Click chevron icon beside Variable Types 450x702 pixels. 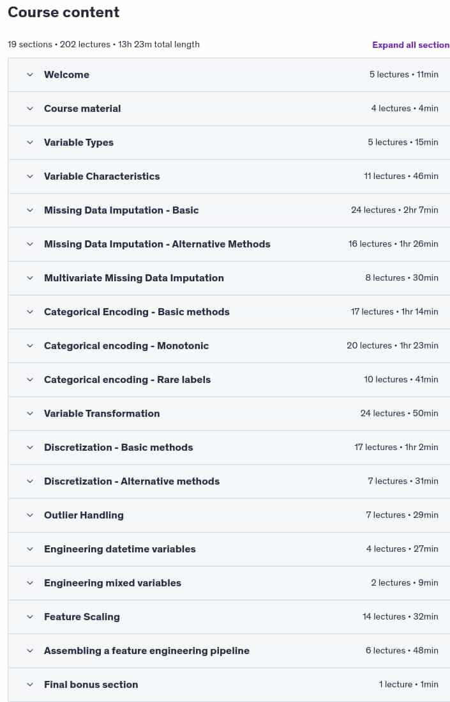[30, 143]
